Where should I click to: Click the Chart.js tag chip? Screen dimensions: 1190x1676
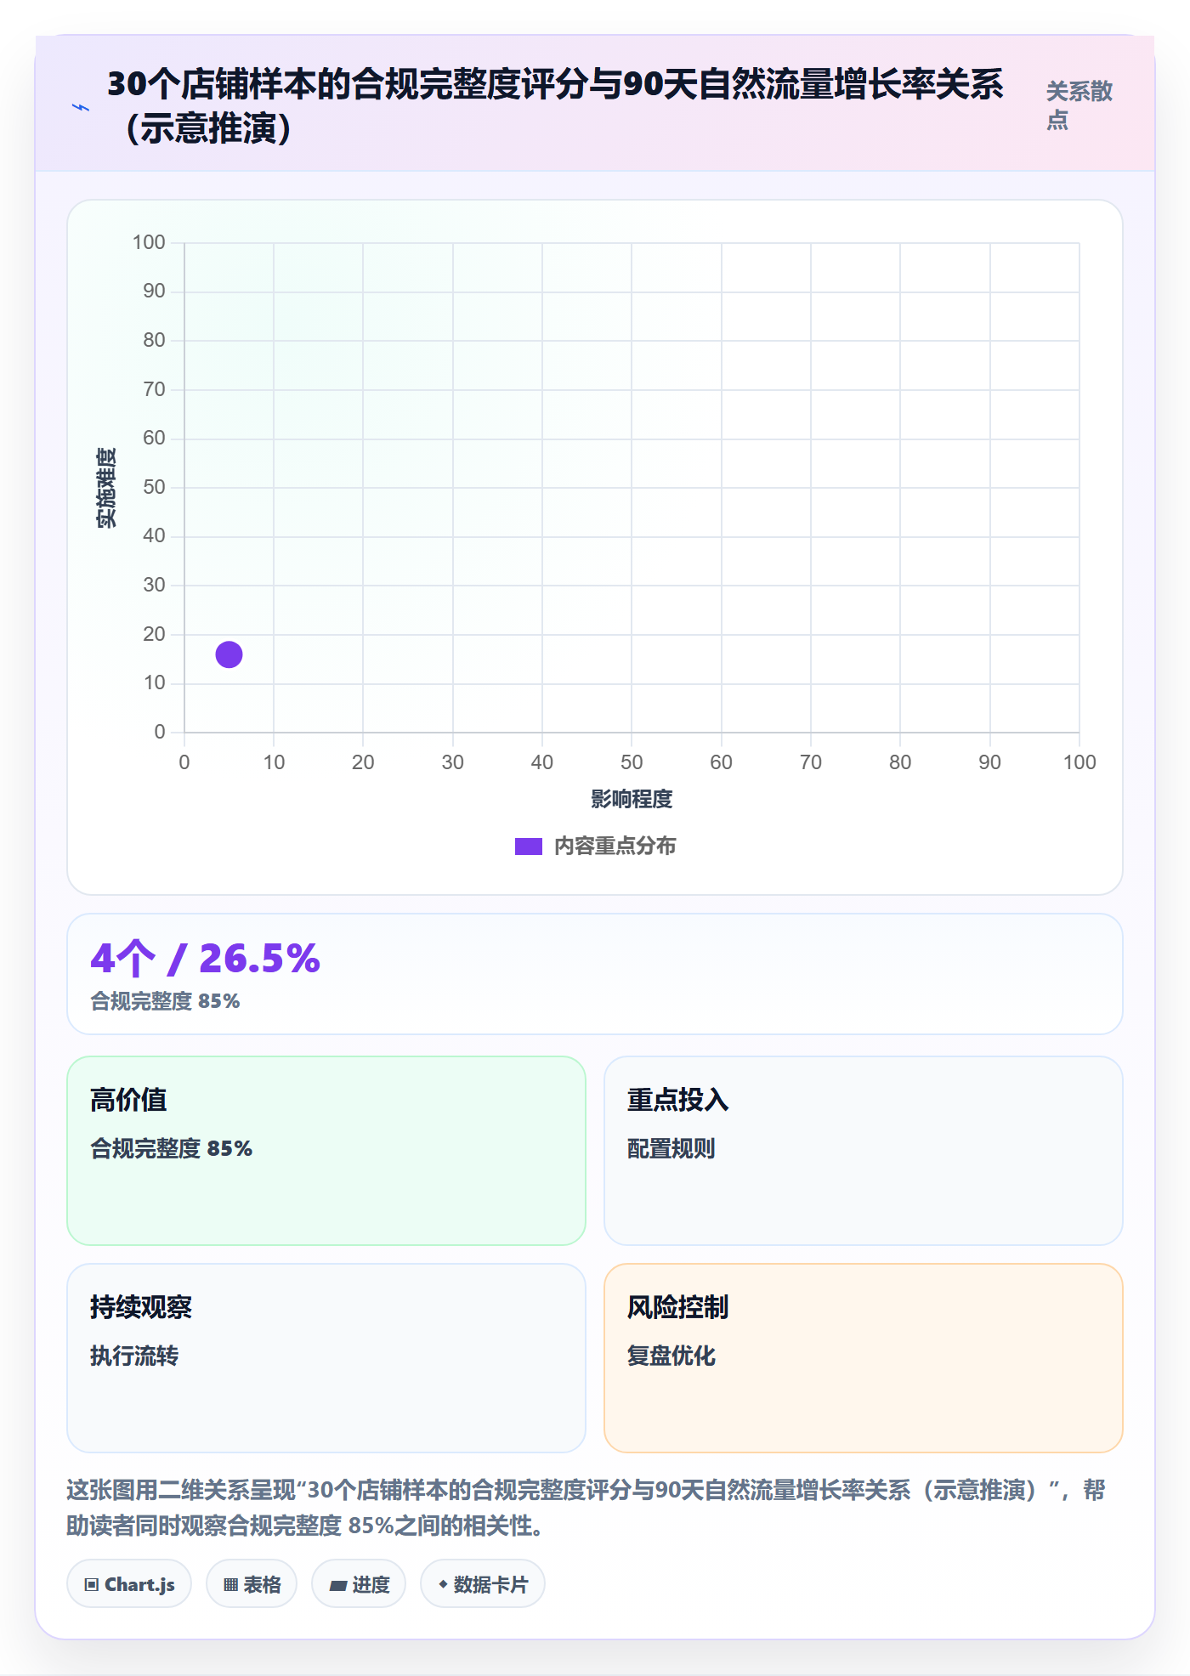pos(129,1584)
